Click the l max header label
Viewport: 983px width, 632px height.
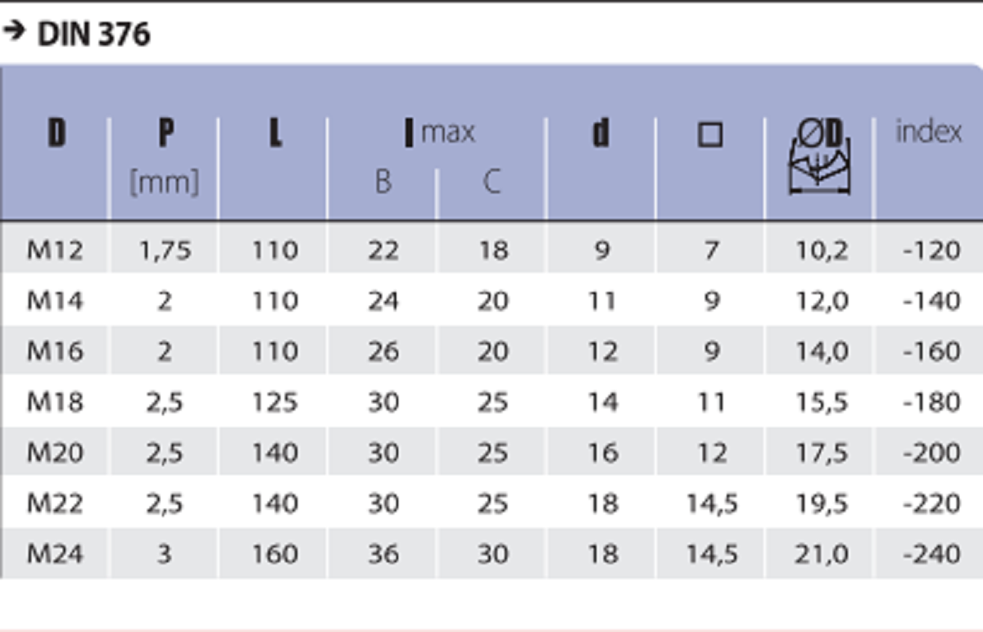point(440,133)
